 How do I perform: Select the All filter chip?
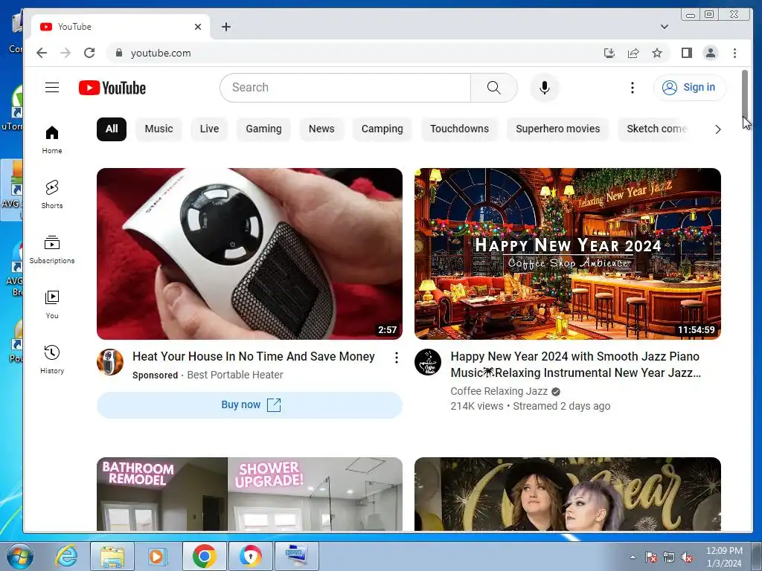coord(112,129)
